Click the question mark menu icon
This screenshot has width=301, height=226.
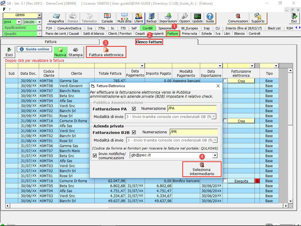click(x=9, y=9)
